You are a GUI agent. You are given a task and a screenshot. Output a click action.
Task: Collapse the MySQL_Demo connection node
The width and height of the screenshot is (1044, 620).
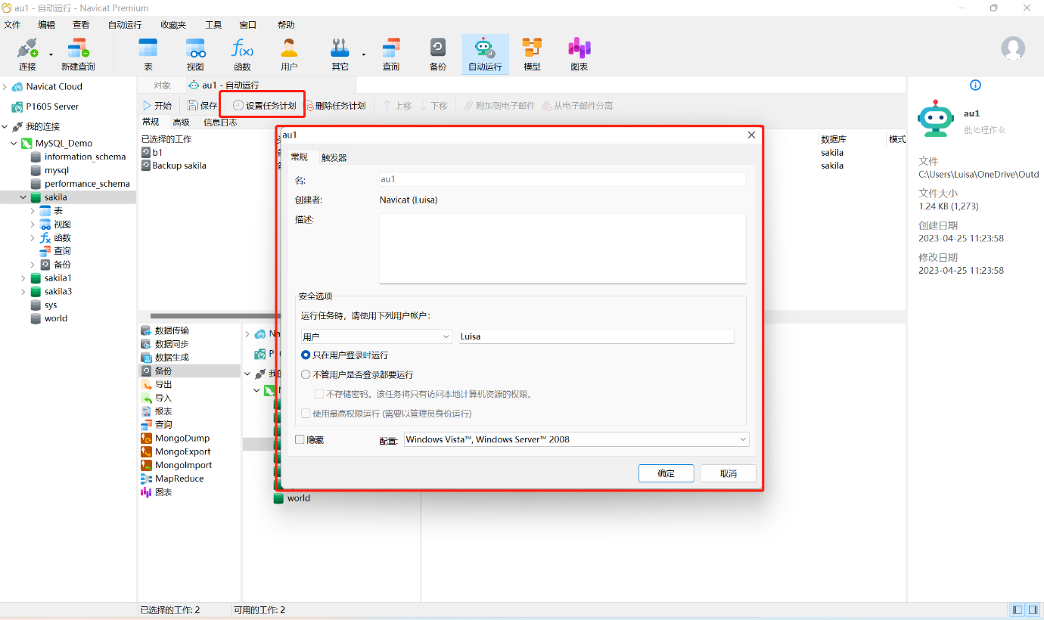(x=14, y=143)
